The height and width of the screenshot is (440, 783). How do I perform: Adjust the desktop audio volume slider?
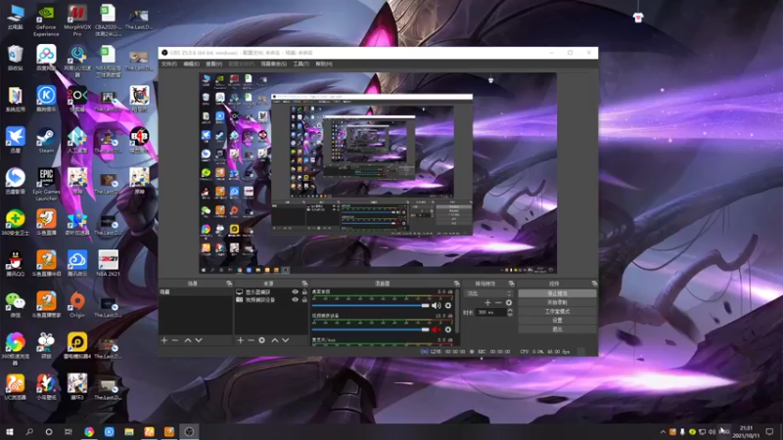[371, 305]
